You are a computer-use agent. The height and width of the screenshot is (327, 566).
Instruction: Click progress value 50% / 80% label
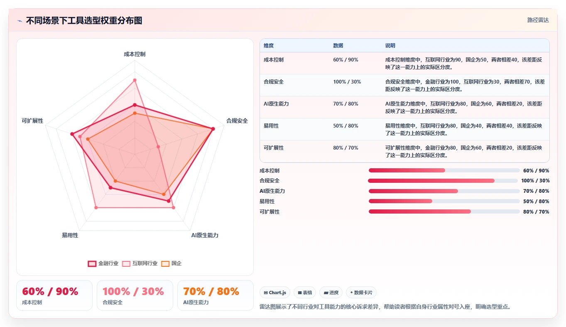[x=536, y=202]
